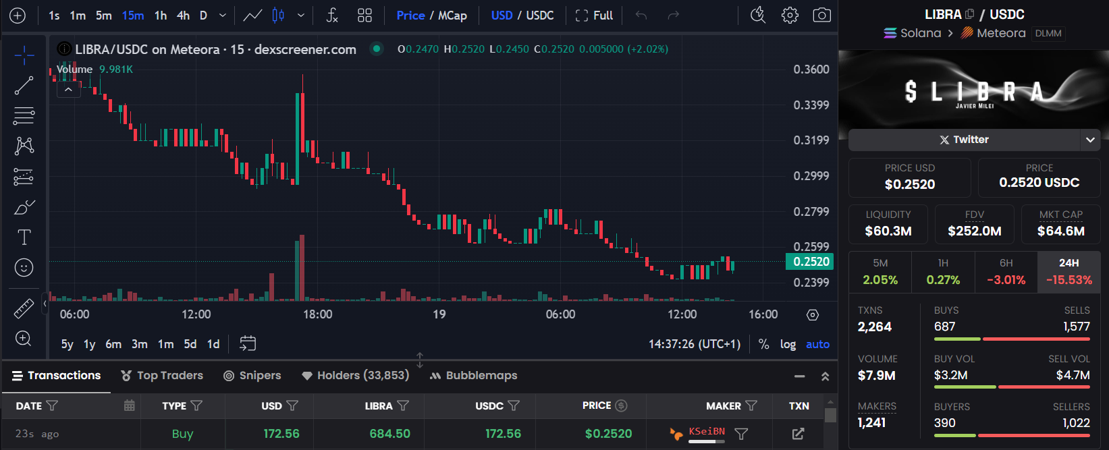The width and height of the screenshot is (1109, 450).
Task: Toggle the PRICE column dollar currency icon
Action: (x=621, y=405)
